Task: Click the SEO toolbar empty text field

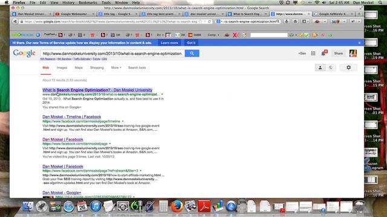Action: (x=268, y=35)
